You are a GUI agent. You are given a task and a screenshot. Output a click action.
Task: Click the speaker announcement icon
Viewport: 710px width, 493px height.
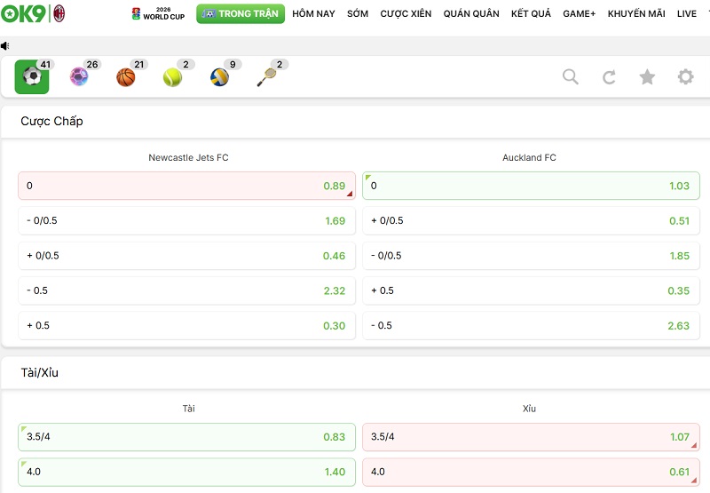click(x=5, y=45)
